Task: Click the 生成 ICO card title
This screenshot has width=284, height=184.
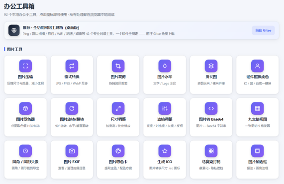Action: [x=165, y=162]
